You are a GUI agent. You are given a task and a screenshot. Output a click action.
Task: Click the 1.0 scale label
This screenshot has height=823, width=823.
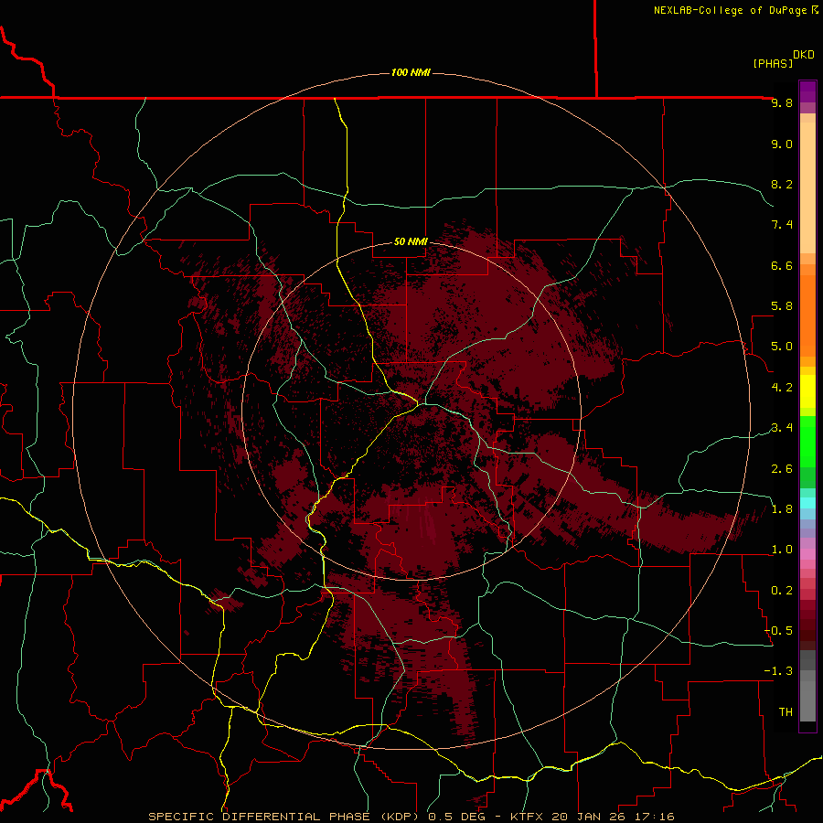782,550
